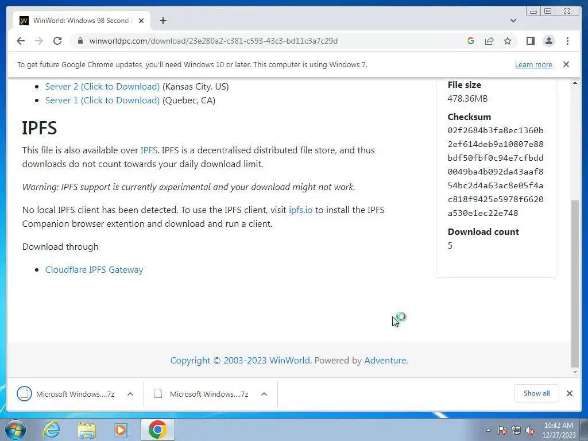Show all downloads
Screen dimensions: 588x441
(x=537, y=393)
